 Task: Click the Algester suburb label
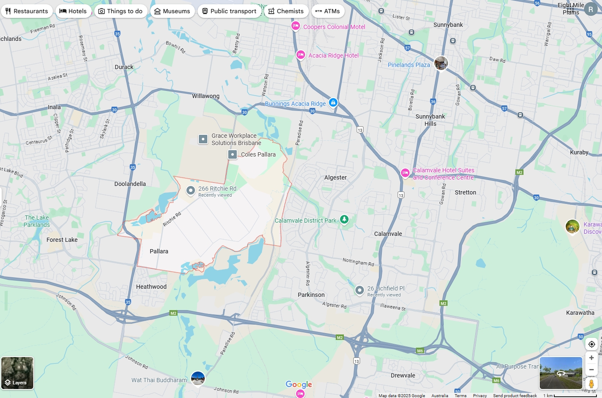[x=335, y=177]
